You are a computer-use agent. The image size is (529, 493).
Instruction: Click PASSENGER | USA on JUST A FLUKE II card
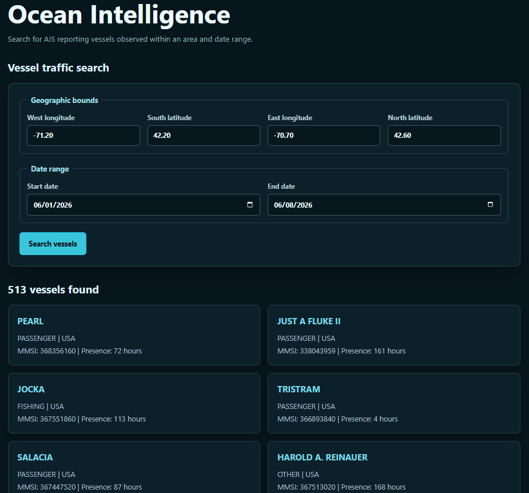[307, 339]
